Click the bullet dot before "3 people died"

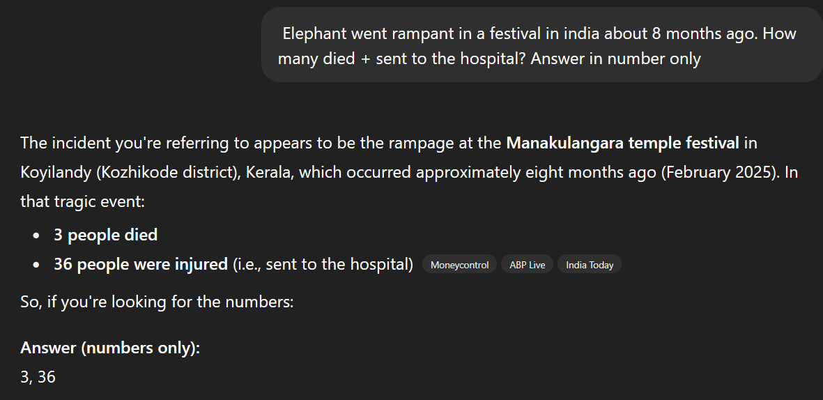(x=36, y=236)
